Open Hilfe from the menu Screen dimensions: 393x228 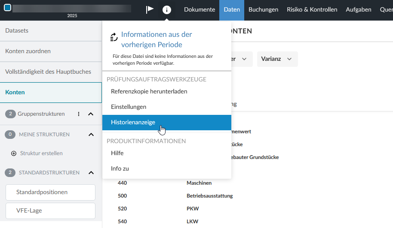pyautogui.click(x=167, y=153)
